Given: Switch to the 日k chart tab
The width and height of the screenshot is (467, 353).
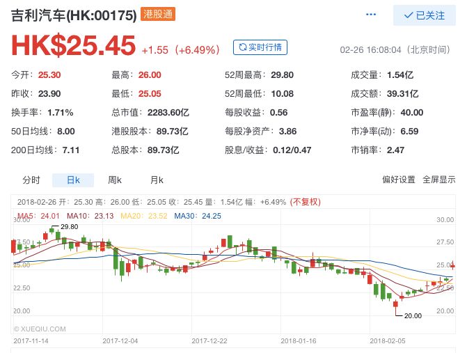Looking at the screenshot, I should coord(73,180).
